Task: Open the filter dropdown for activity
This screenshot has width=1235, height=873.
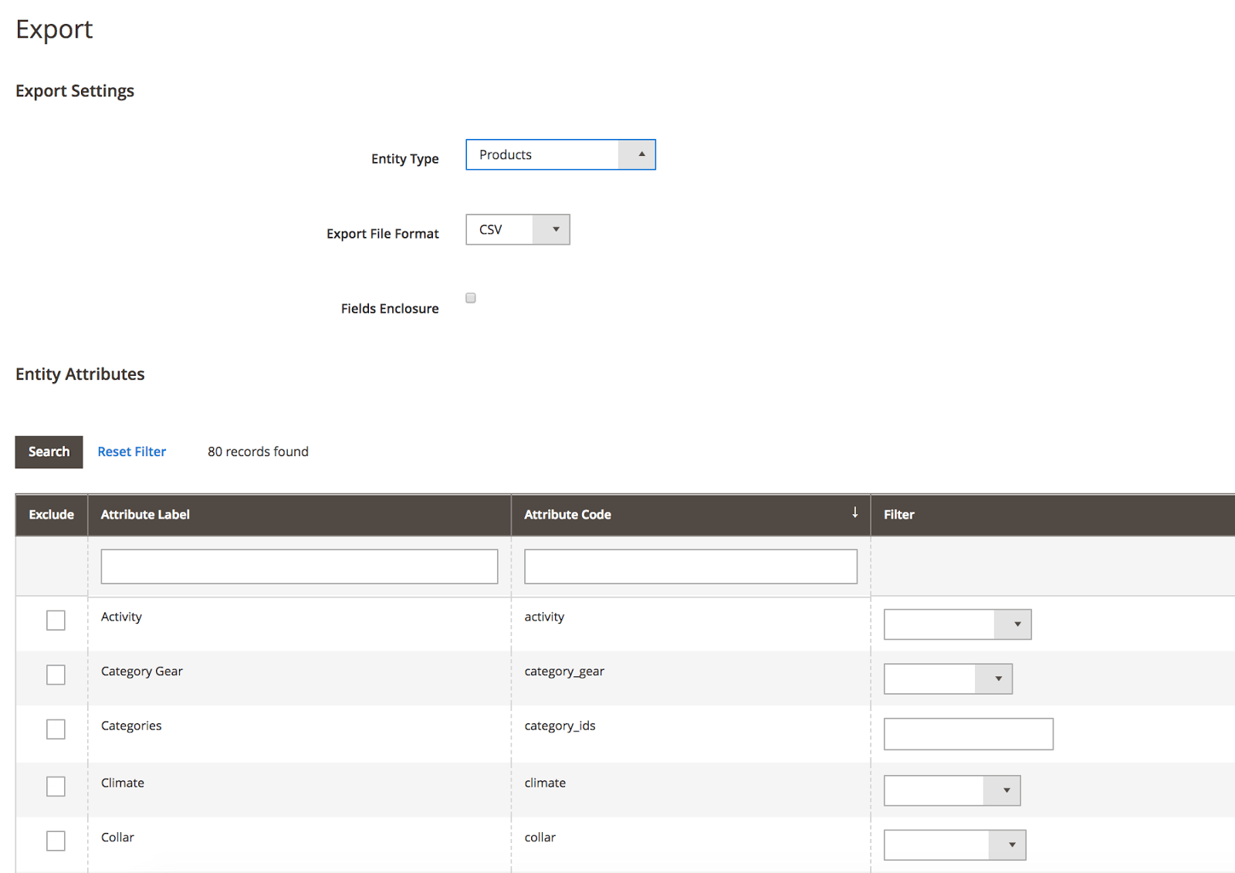Action: (958, 624)
